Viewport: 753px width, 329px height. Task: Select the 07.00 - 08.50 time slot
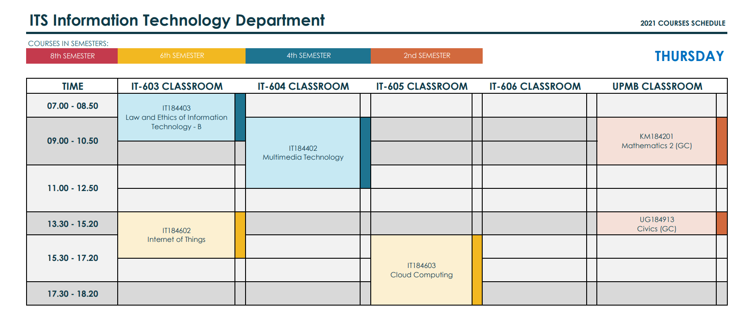click(73, 106)
